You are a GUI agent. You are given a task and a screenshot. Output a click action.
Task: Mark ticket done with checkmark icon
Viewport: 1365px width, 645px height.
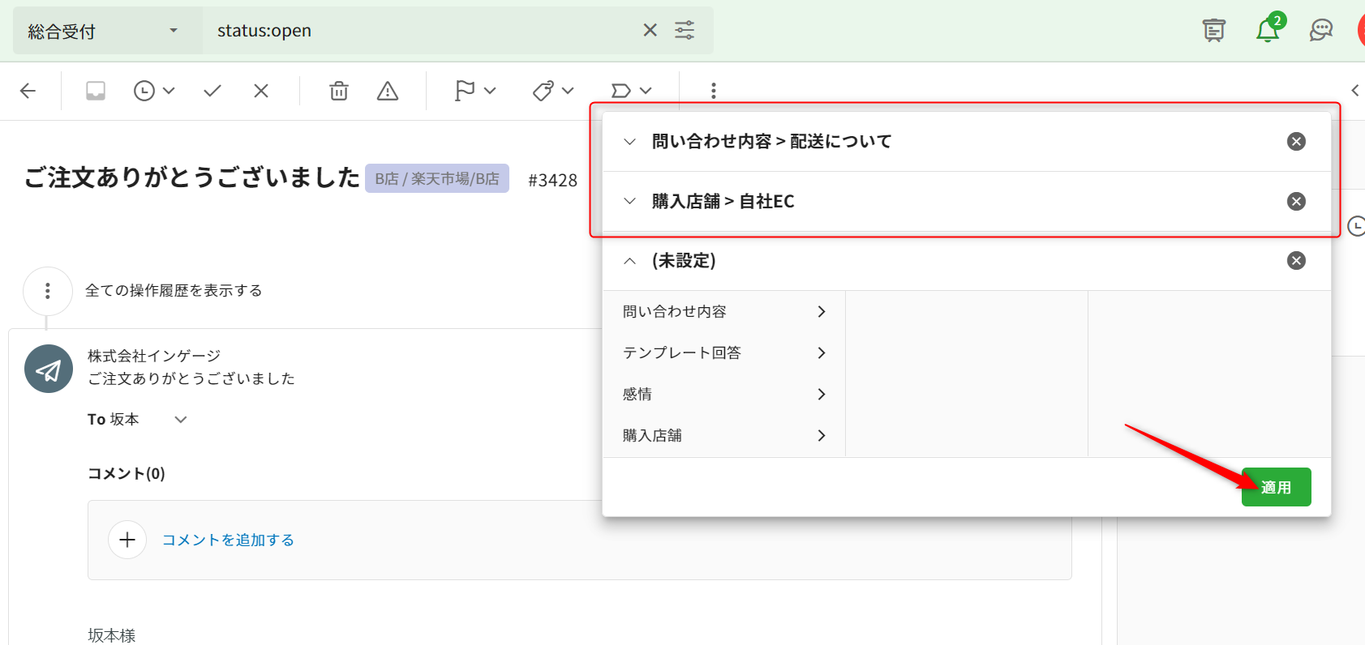212,91
